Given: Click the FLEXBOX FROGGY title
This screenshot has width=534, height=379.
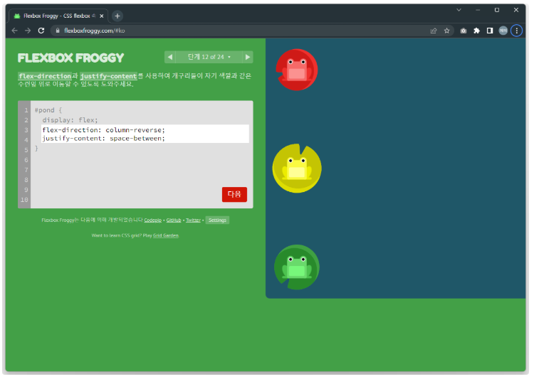Looking at the screenshot, I should point(70,58).
